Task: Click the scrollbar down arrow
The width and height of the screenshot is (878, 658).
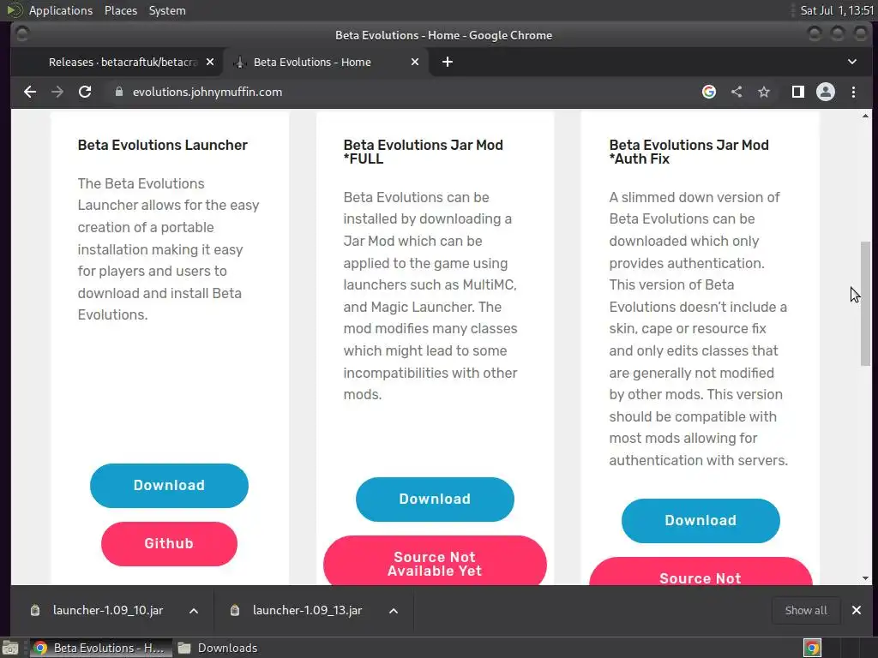Action: pyautogui.click(x=866, y=578)
